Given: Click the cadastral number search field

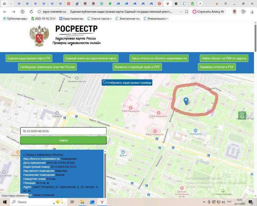Looking at the screenshot, I should 63,131.
